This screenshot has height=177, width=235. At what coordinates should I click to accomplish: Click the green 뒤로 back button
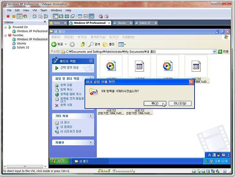pyautogui.click(x=57, y=44)
